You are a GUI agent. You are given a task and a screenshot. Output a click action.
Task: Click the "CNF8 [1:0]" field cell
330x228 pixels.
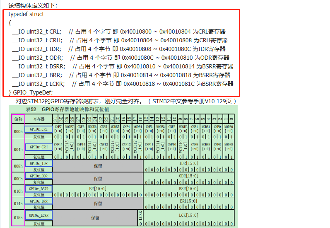pyautogui.click(x=217, y=147)
